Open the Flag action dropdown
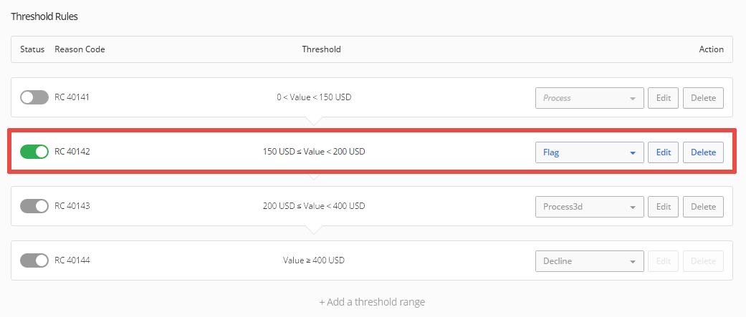Screen dimensions: 746x317 click(590, 152)
